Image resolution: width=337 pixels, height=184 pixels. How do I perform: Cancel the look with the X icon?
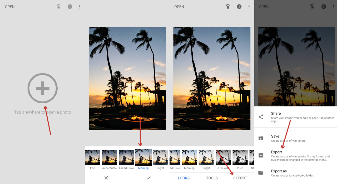106,178
